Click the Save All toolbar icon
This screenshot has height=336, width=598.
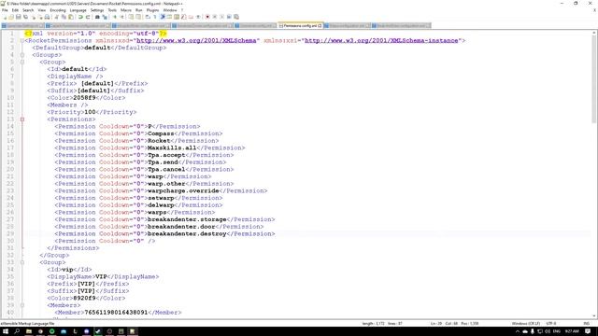(25, 17)
